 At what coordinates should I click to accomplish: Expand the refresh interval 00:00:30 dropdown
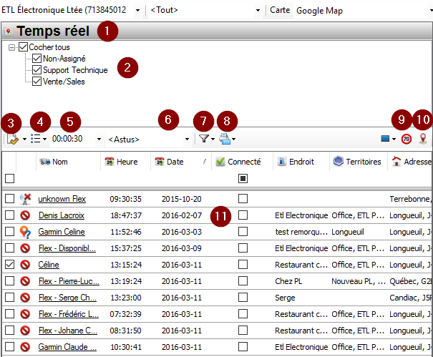(x=99, y=139)
